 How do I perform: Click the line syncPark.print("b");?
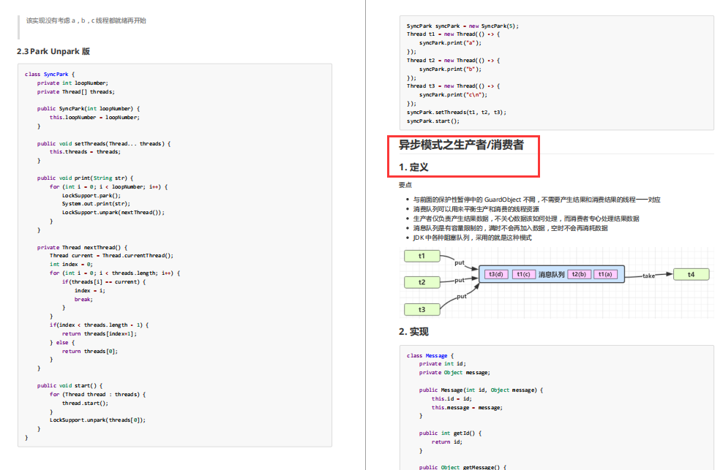click(x=450, y=69)
